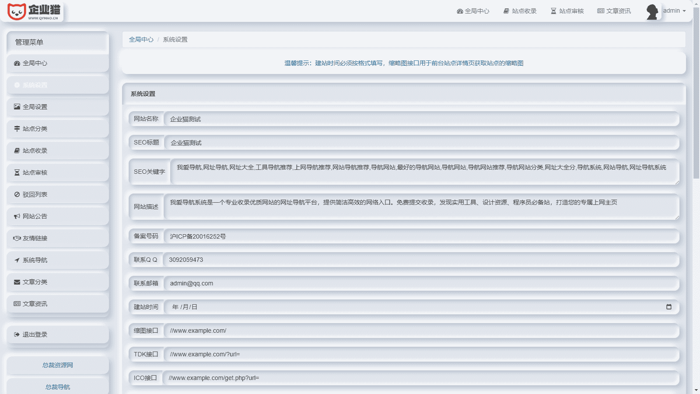Click the 温馨提示 notice text
This screenshot has height=394, width=700.
click(x=404, y=63)
